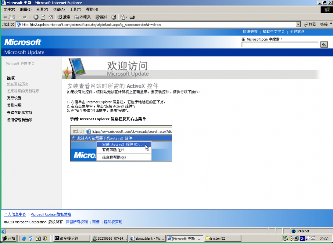Viewport: 333px width, 243px height.
Task: Click the Stop loading toolbar icon
Action: point(36,17)
